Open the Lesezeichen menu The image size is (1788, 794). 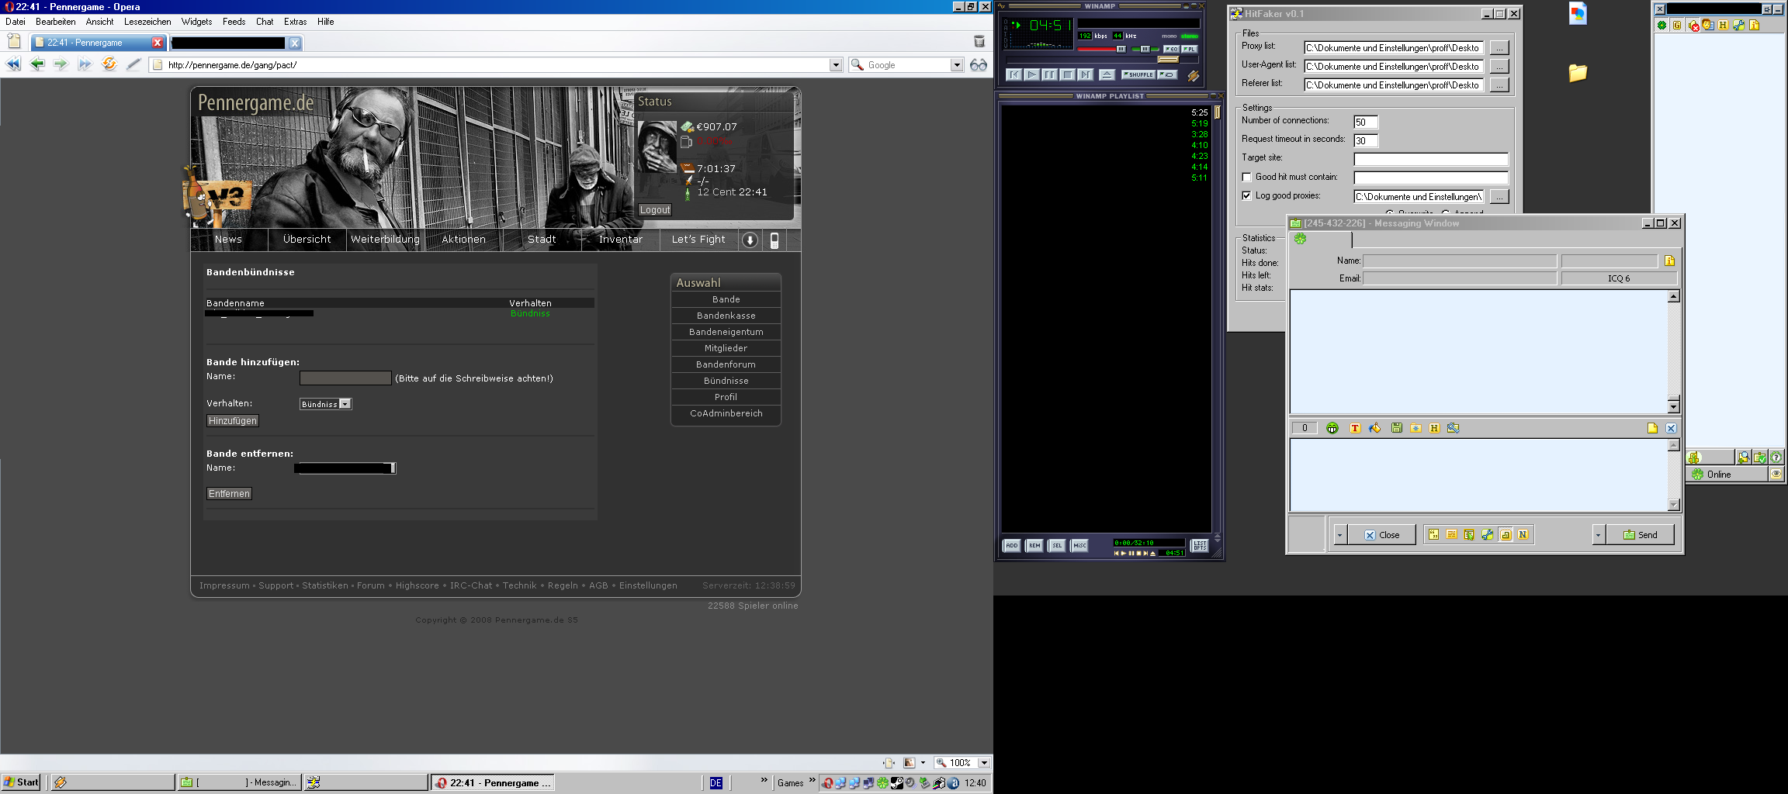tap(147, 22)
